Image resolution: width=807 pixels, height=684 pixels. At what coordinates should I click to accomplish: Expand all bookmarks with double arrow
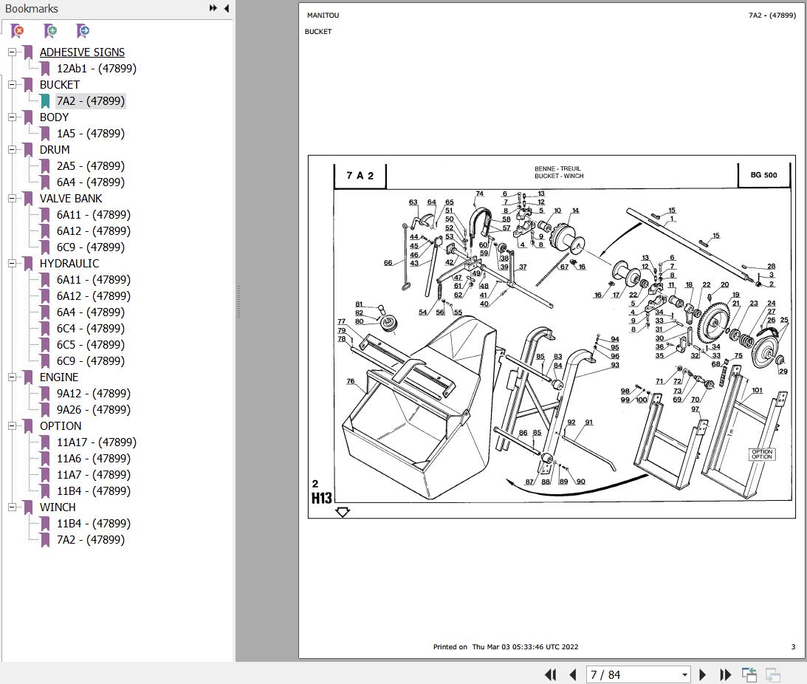click(x=213, y=8)
